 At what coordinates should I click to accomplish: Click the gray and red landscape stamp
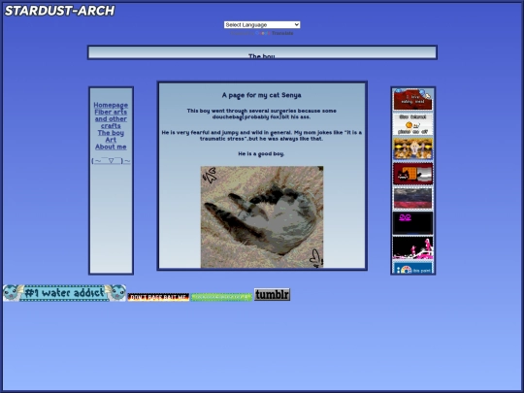pyautogui.click(x=412, y=198)
